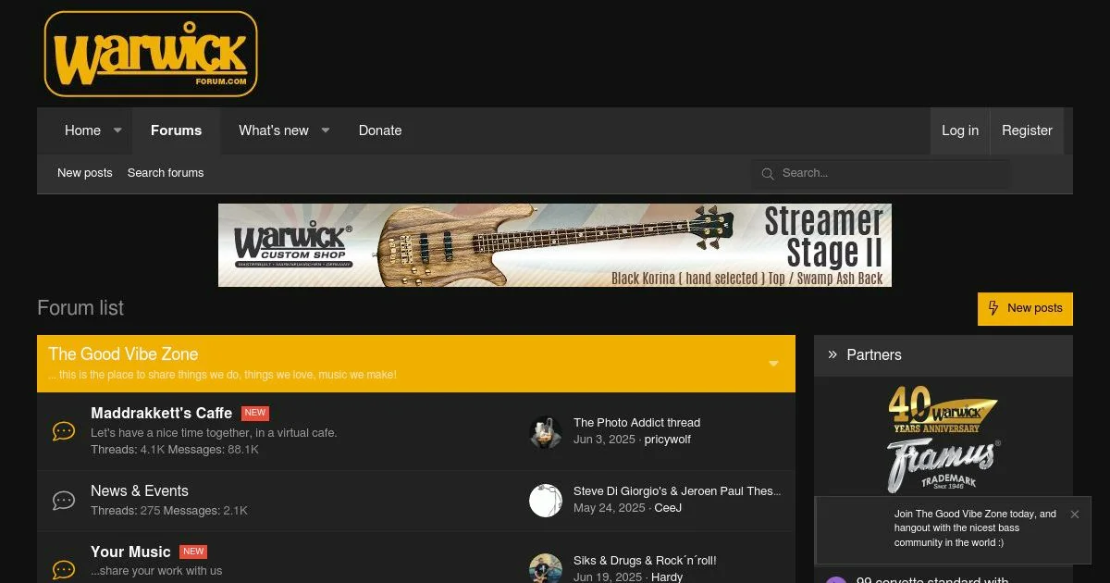
Task: Go to the Home tab
Action: coord(82,130)
